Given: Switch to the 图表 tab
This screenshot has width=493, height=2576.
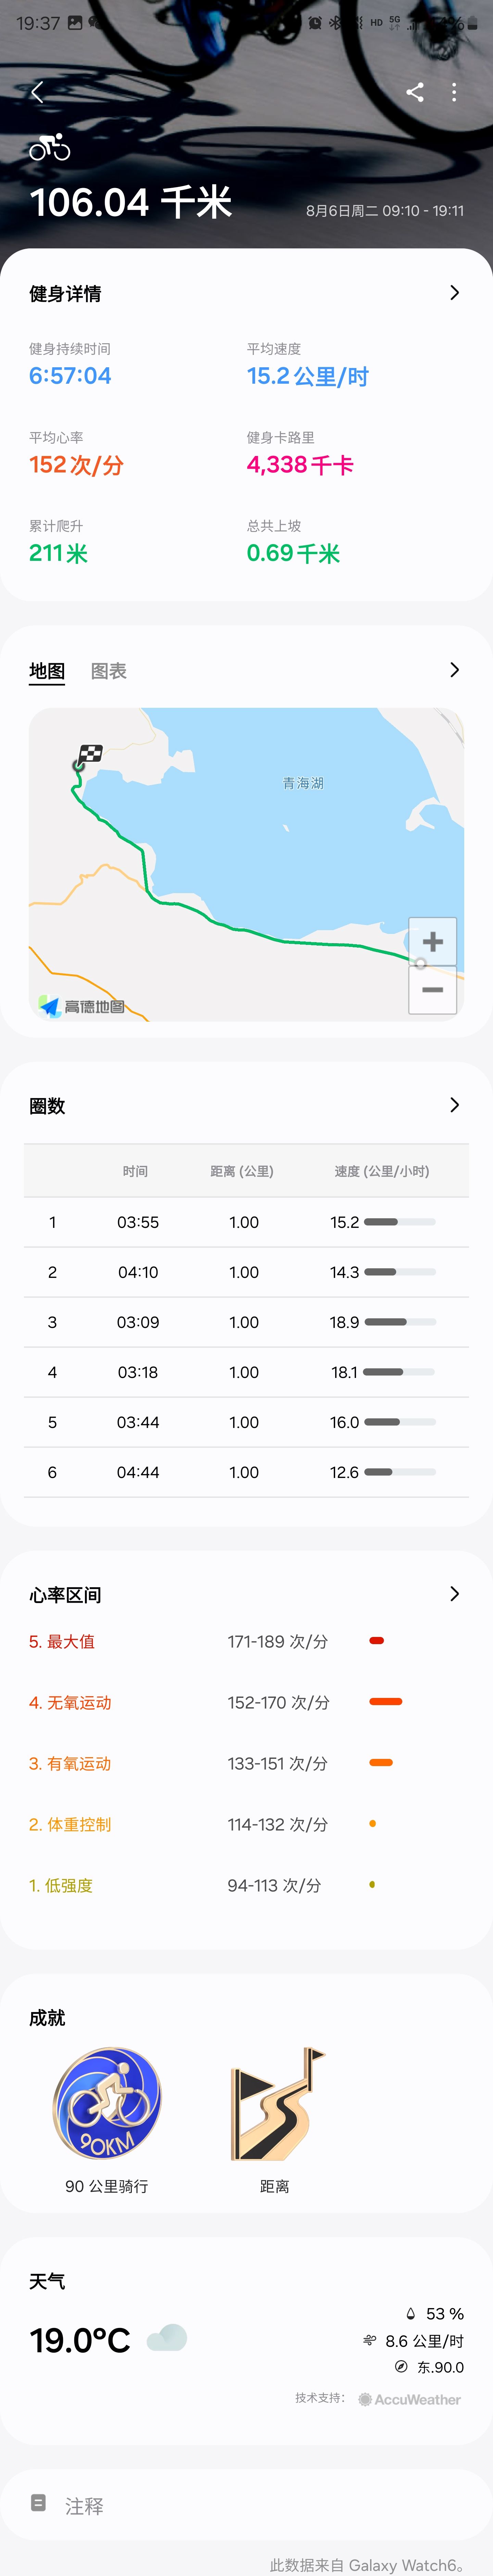Looking at the screenshot, I should [x=109, y=671].
